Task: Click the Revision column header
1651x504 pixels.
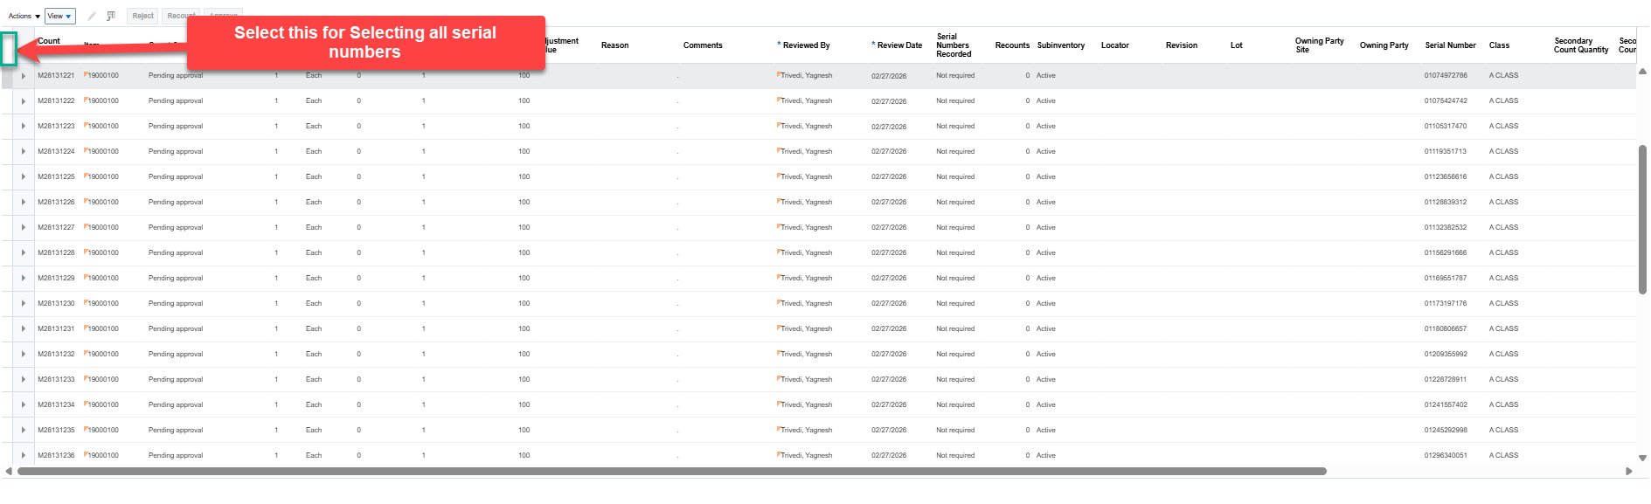Action: 1182,45
